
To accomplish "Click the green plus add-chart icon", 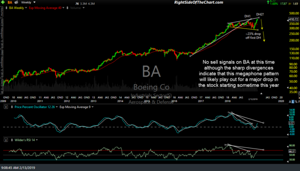I will [x=3, y=2].
